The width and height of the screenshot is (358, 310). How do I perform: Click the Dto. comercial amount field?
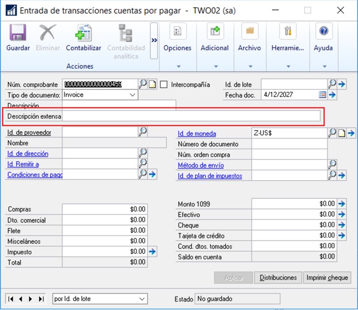105,220
